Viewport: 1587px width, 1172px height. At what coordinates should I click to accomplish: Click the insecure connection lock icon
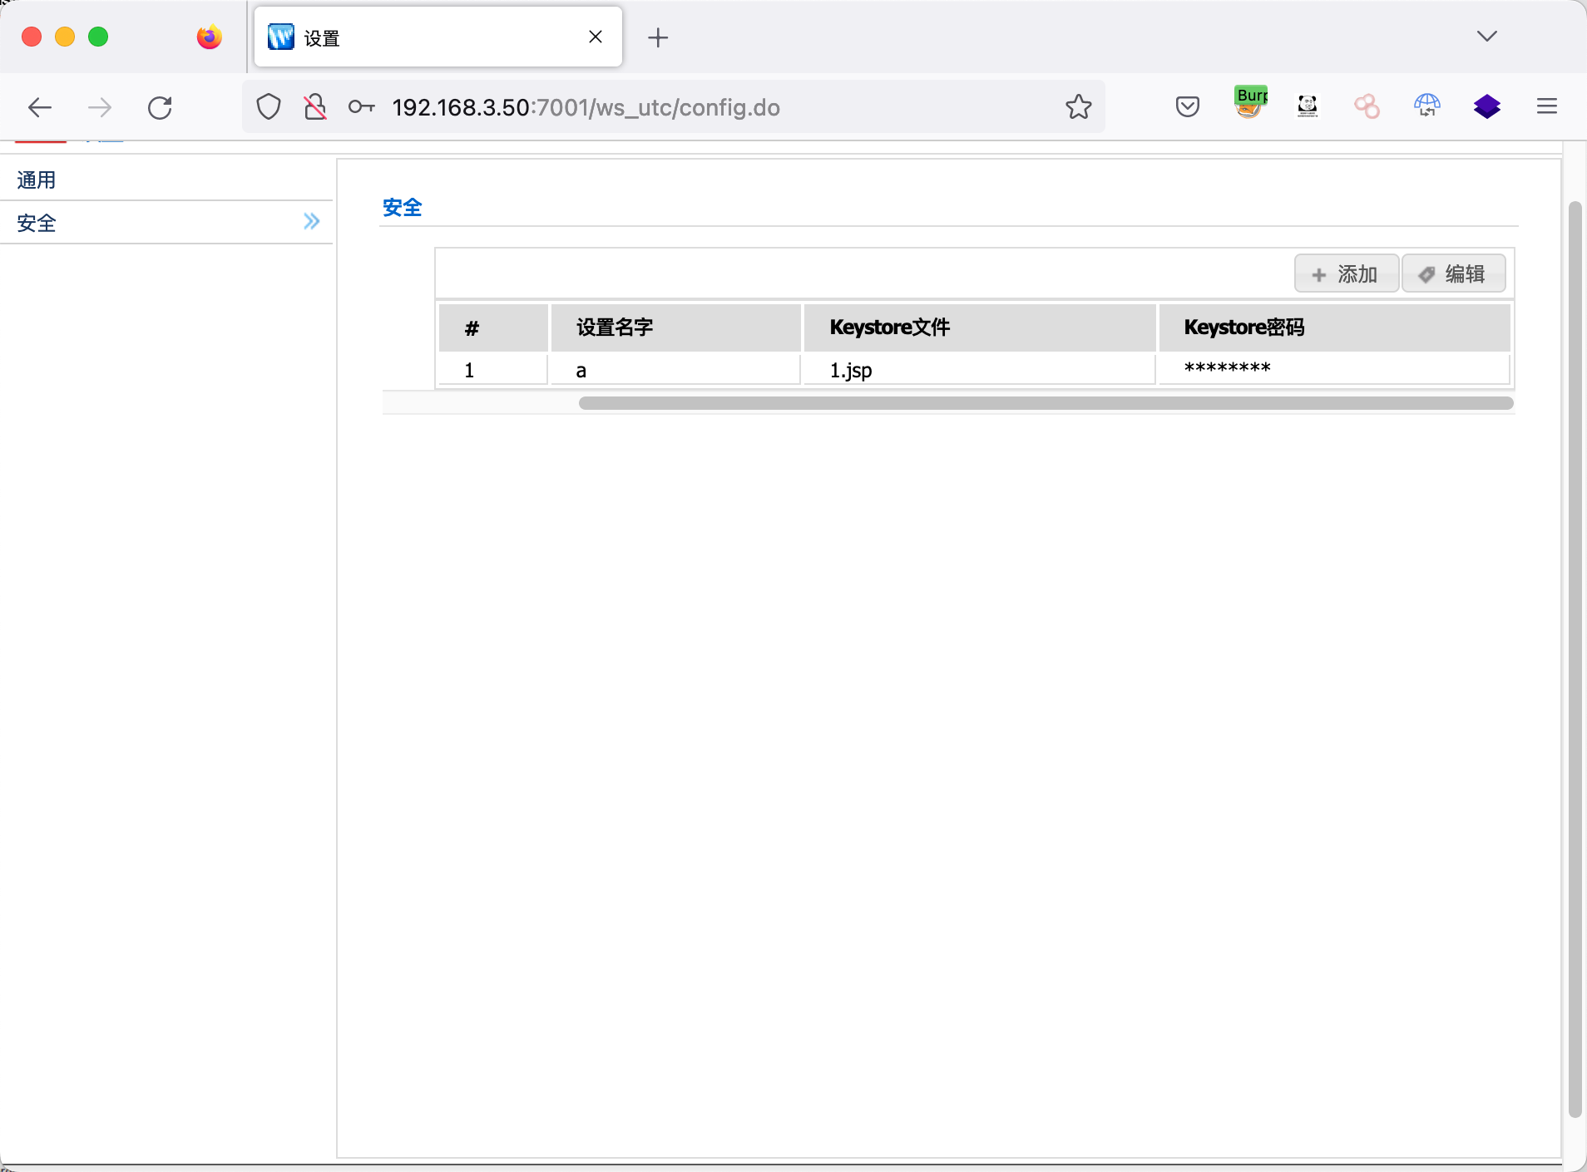coord(315,107)
